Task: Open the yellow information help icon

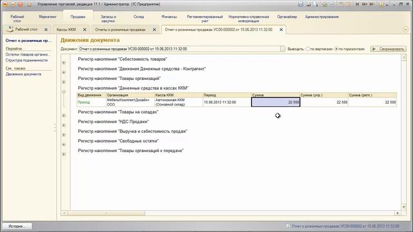Action: click(381, 5)
